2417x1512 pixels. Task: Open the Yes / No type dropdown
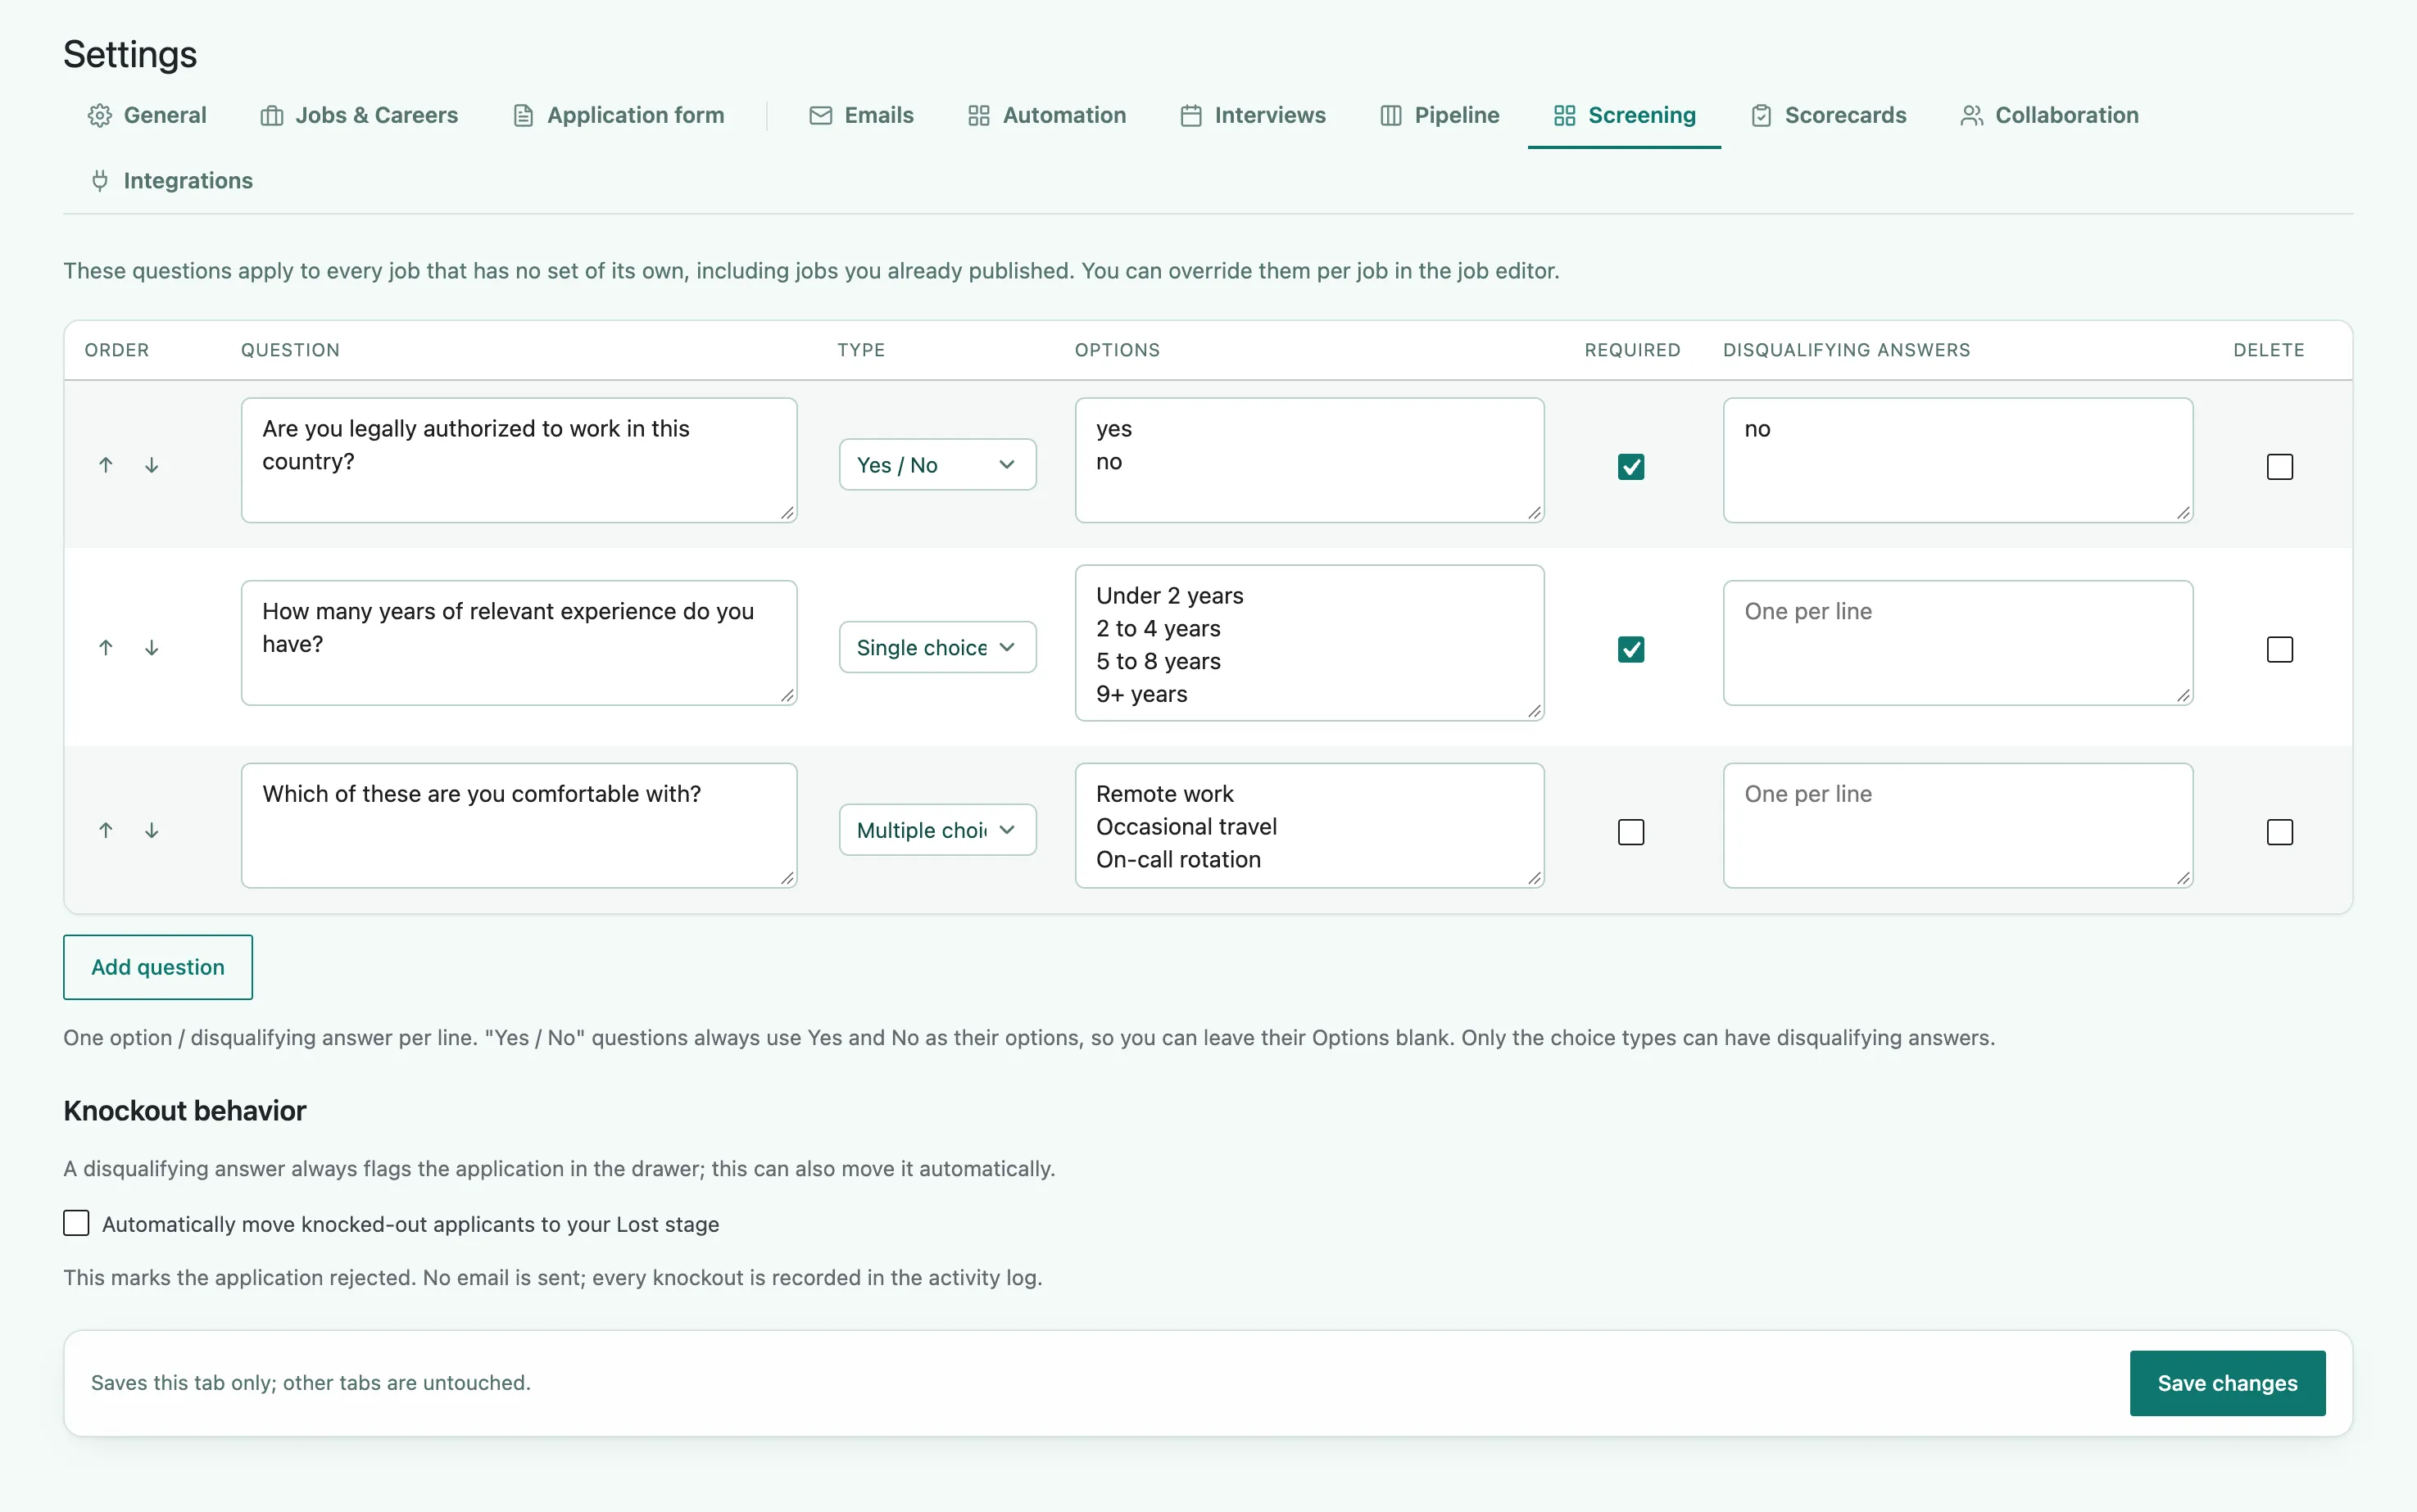[x=937, y=465]
